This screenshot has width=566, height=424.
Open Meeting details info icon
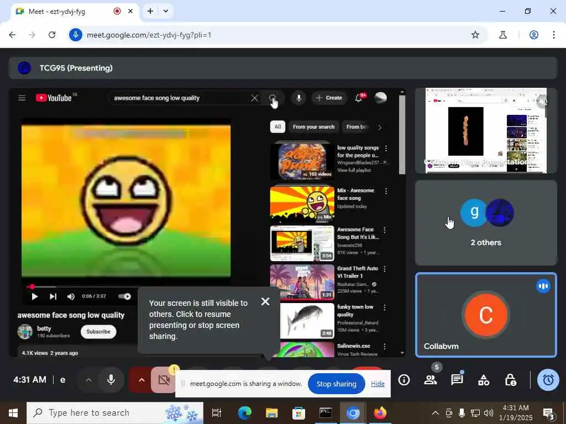pos(404,380)
